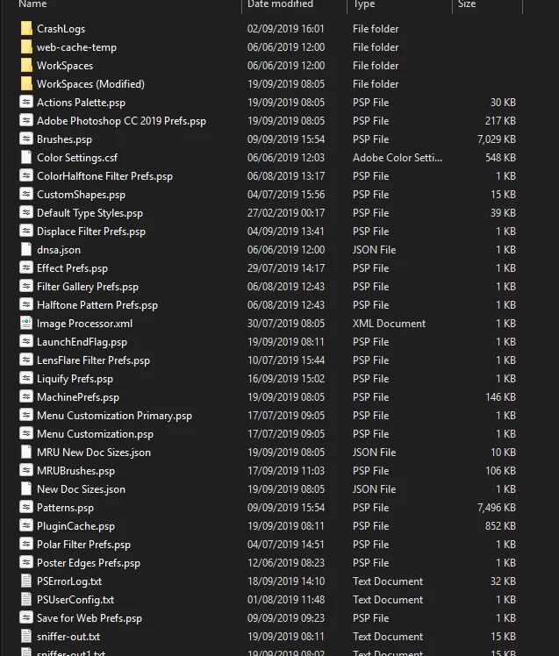Screen dimensions: 559x656
Task: Click the 7,496 KB size of Patterns.psp
Action: click(497, 507)
